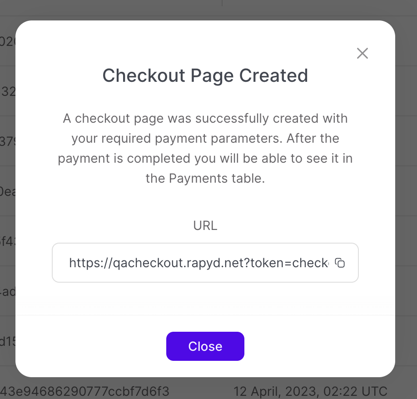Click the background cell showing "379"
The height and width of the screenshot is (399, 417).
click(8, 141)
